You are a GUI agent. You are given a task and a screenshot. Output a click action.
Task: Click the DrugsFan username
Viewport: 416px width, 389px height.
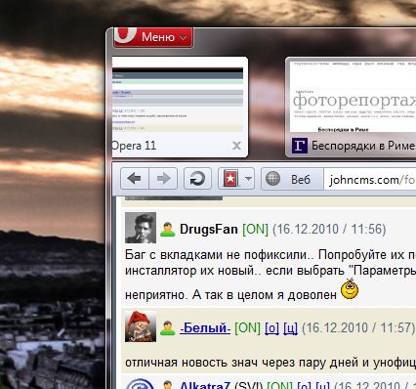[209, 230]
